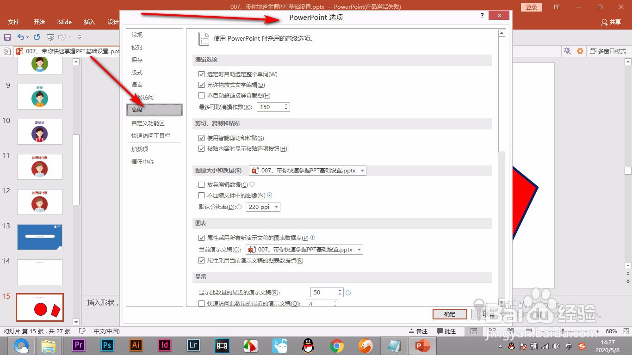Switch to normal view status bar icon
This screenshot has width=632, height=355.
[474, 331]
